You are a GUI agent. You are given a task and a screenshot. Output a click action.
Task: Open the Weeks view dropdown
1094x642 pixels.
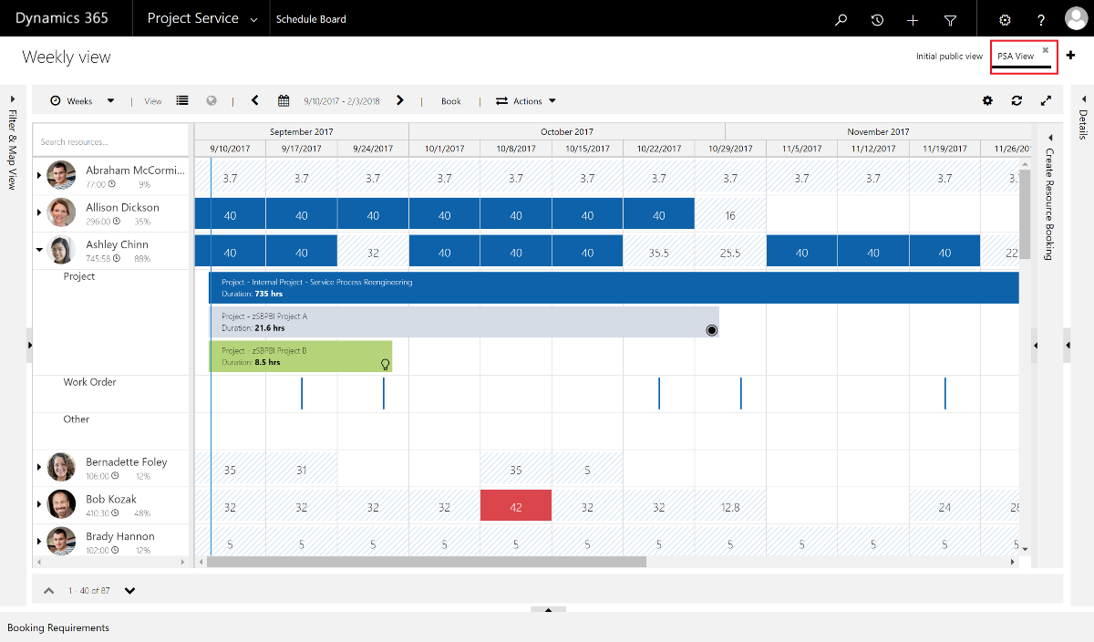82,101
